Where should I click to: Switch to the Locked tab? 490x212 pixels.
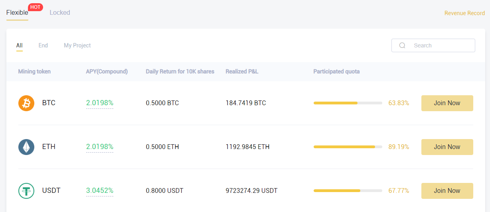[x=60, y=13]
